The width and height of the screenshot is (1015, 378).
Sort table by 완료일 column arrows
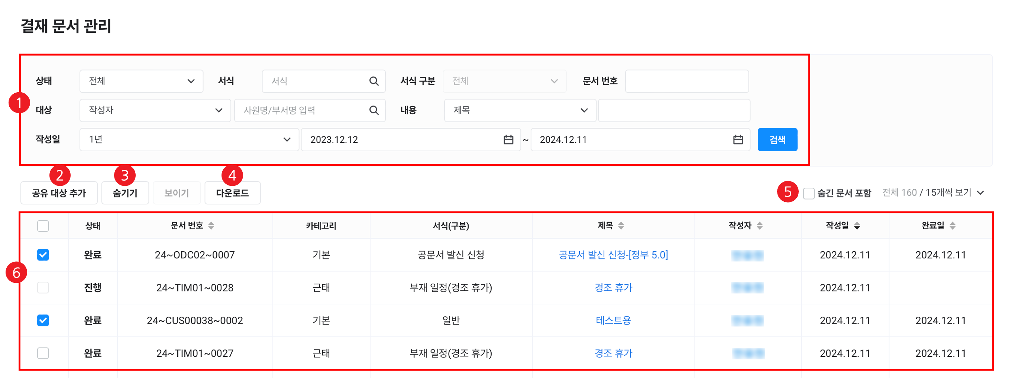952,226
